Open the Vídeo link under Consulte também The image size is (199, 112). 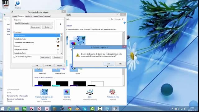pos(9,93)
